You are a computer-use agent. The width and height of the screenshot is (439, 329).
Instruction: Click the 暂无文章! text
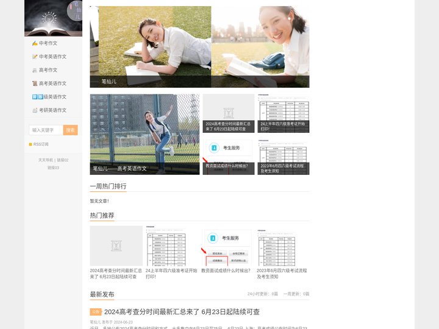click(99, 201)
